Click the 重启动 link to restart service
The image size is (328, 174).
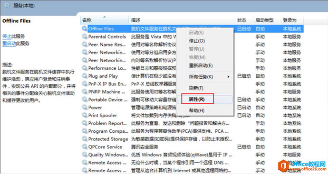(x=9, y=44)
